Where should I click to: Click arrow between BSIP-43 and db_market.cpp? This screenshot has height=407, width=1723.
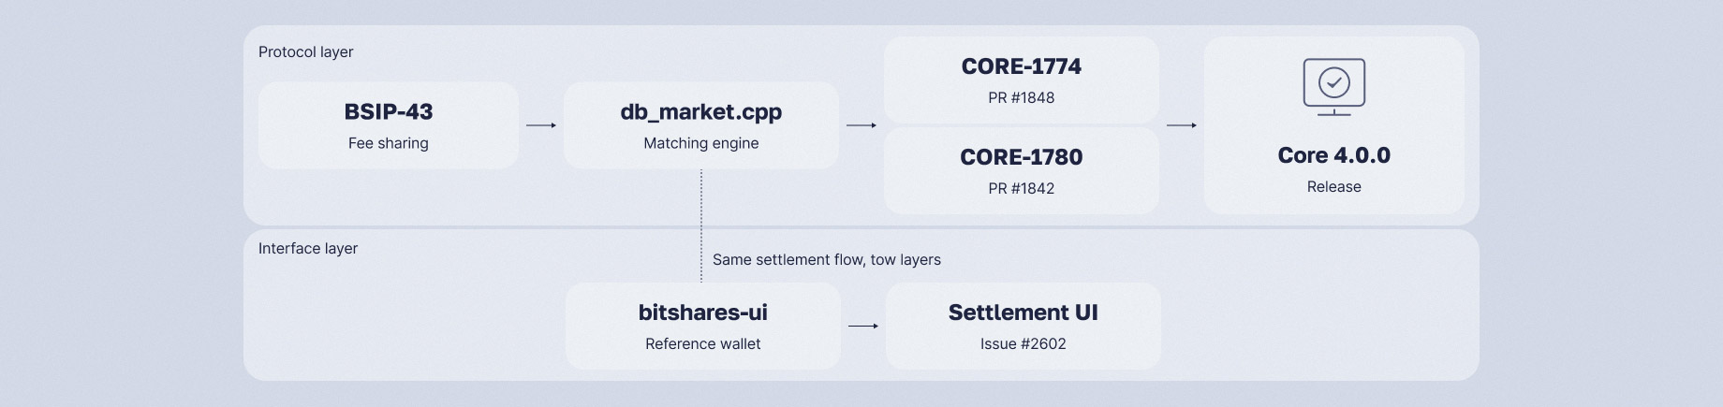(x=541, y=125)
